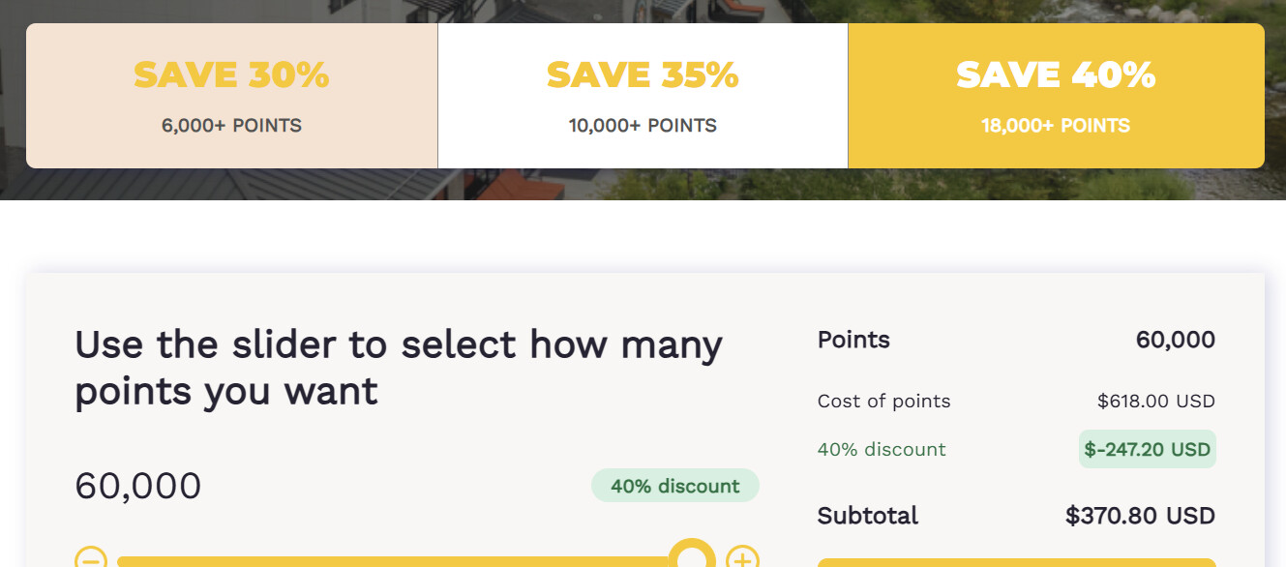Click the yellow button below the Subtotal
The image size is (1286, 567).
point(1016,562)
